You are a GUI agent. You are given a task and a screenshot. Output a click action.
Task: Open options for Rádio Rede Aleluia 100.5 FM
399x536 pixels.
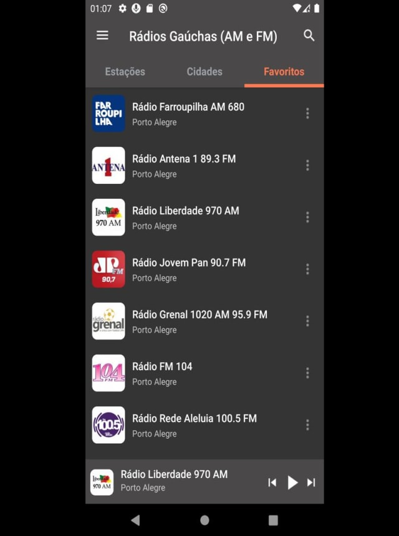(x=307, y=425)
